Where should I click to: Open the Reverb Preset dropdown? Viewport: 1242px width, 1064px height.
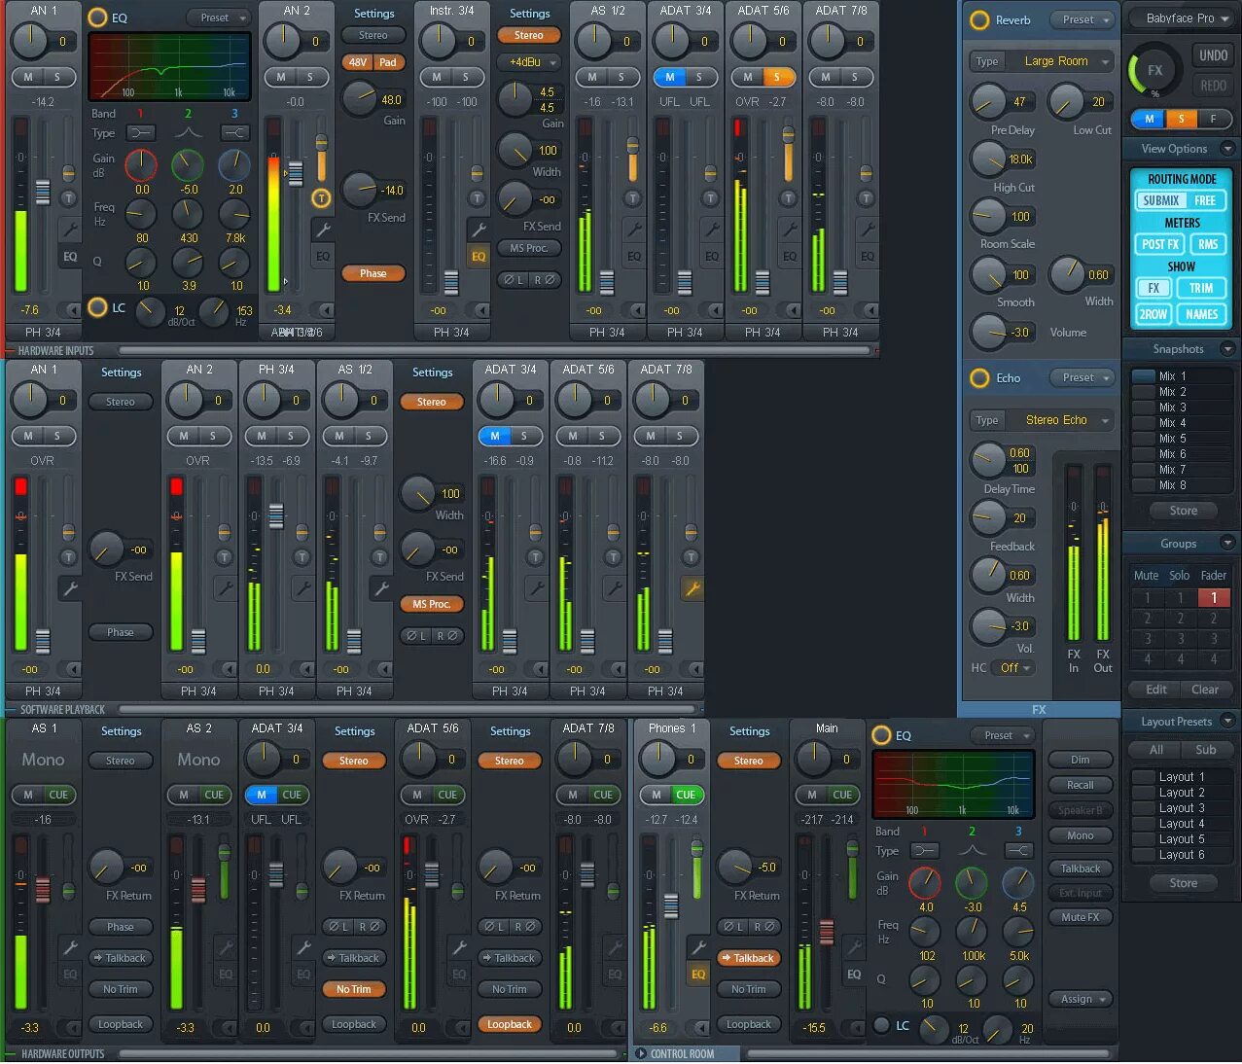point(1083,19)
